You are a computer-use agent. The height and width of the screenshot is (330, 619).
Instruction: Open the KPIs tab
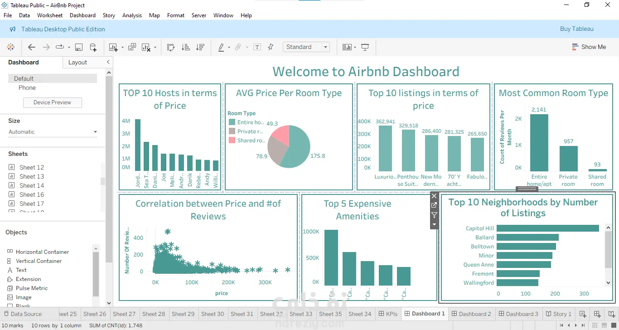(x=387, y=314)
